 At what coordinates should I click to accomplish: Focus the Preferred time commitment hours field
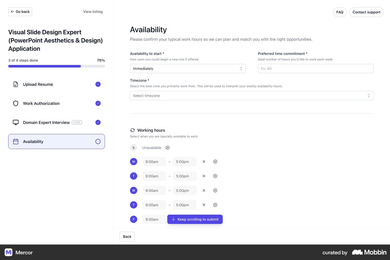click(316, 68)
